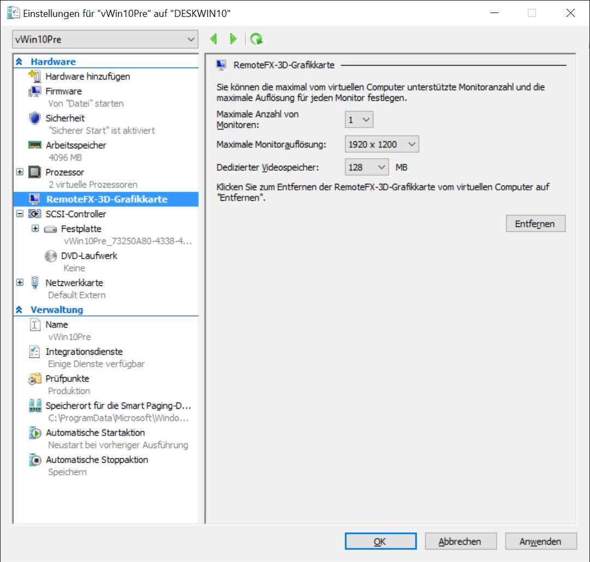Click the Hardware hinzufügen icon
590x562 pixels.
point(34,76)
